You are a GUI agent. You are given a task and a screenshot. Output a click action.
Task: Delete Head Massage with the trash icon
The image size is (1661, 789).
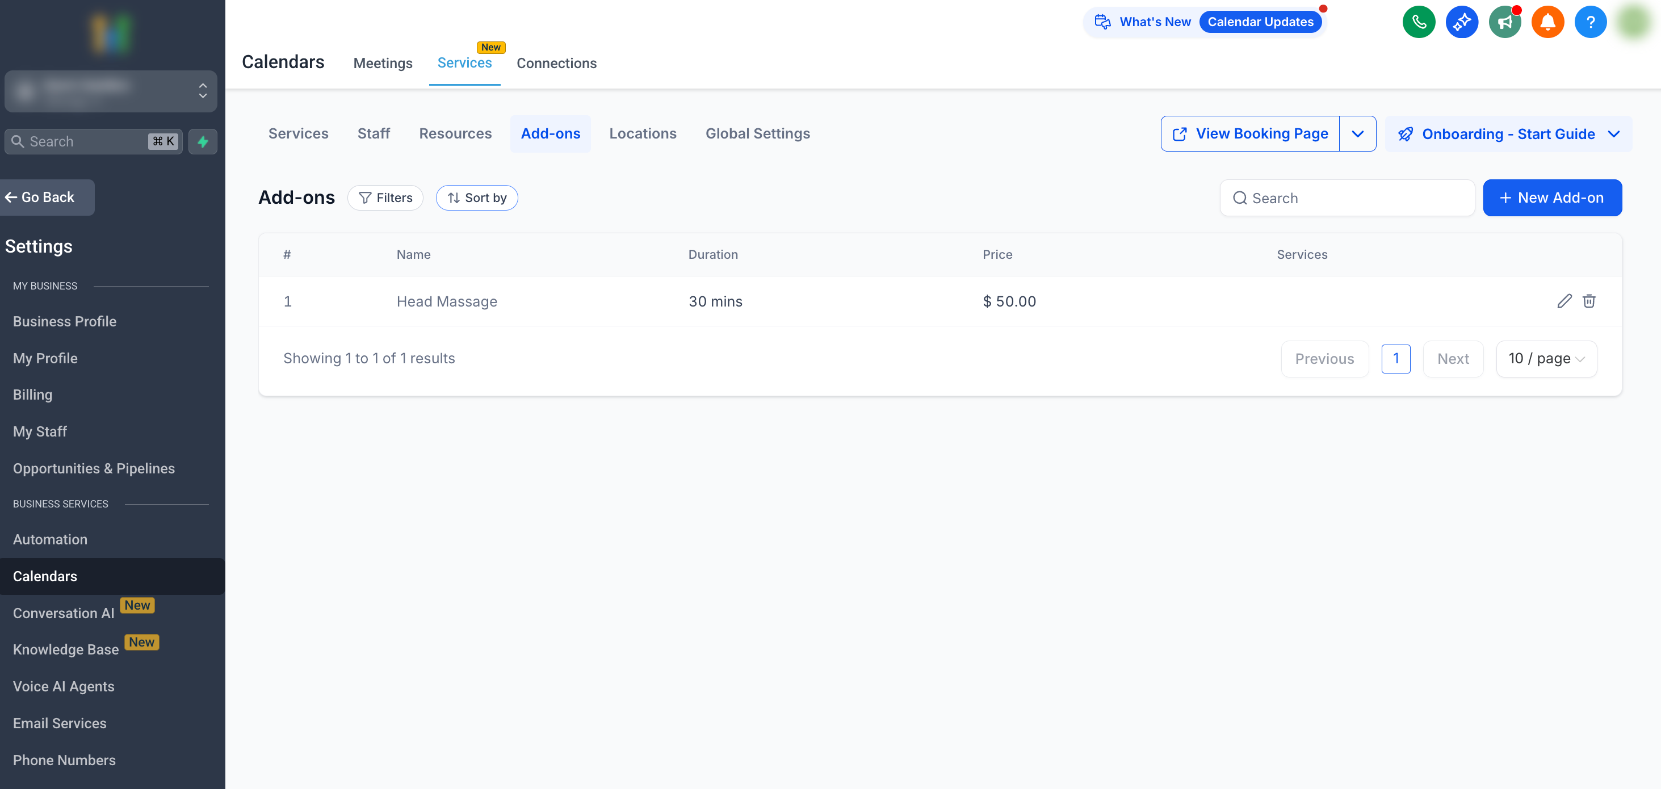1589,301
